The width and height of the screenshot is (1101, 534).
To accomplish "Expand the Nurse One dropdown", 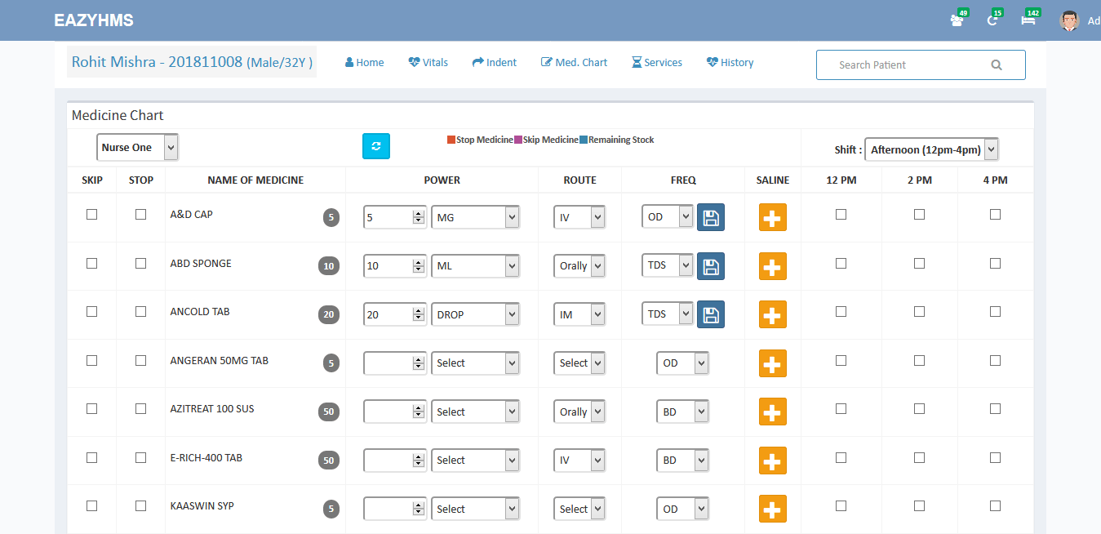I will [x=137, y=148].
